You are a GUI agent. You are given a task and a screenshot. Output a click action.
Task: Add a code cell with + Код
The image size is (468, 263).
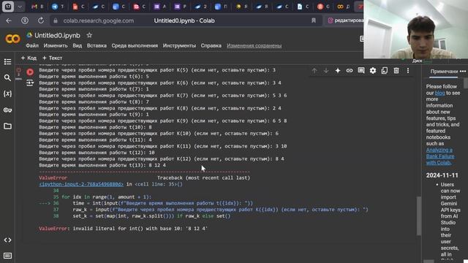click(29, 58)
